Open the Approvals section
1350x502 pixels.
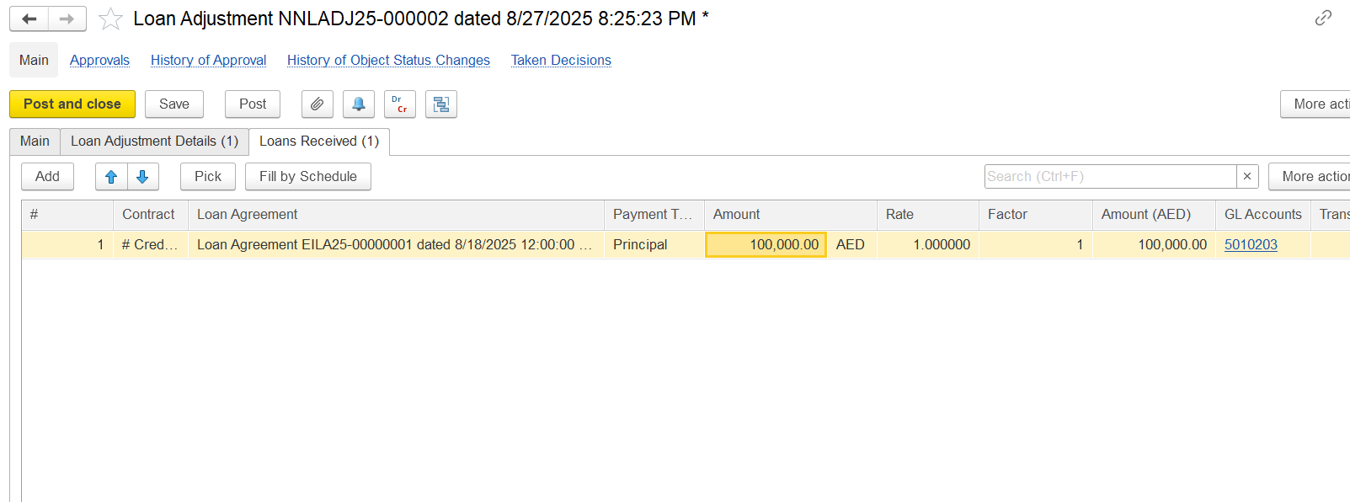click(x=99, y=60)
